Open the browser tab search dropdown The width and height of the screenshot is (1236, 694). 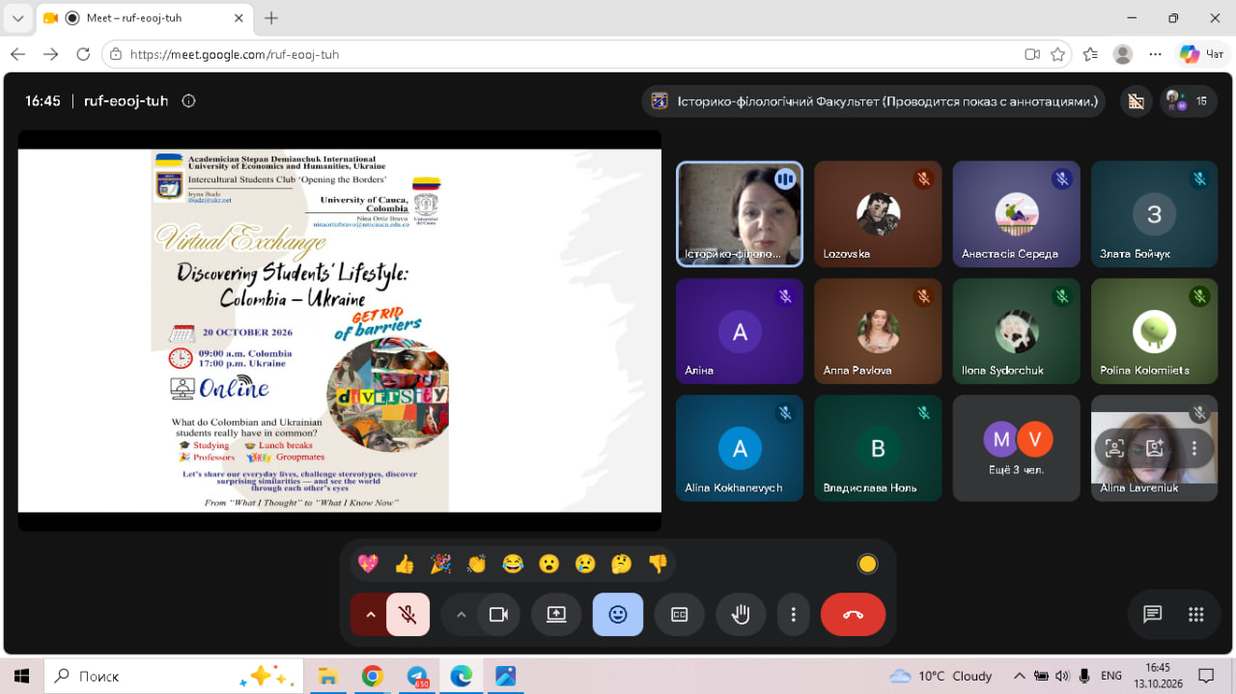click(17, 18)
